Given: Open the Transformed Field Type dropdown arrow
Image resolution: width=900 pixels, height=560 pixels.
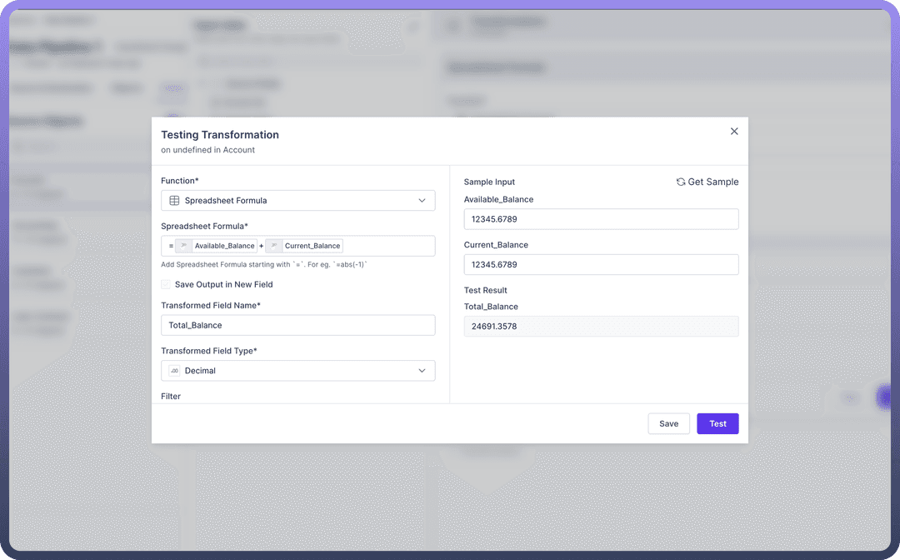Looking at the screenshot, I should click(x=422, y=371).
